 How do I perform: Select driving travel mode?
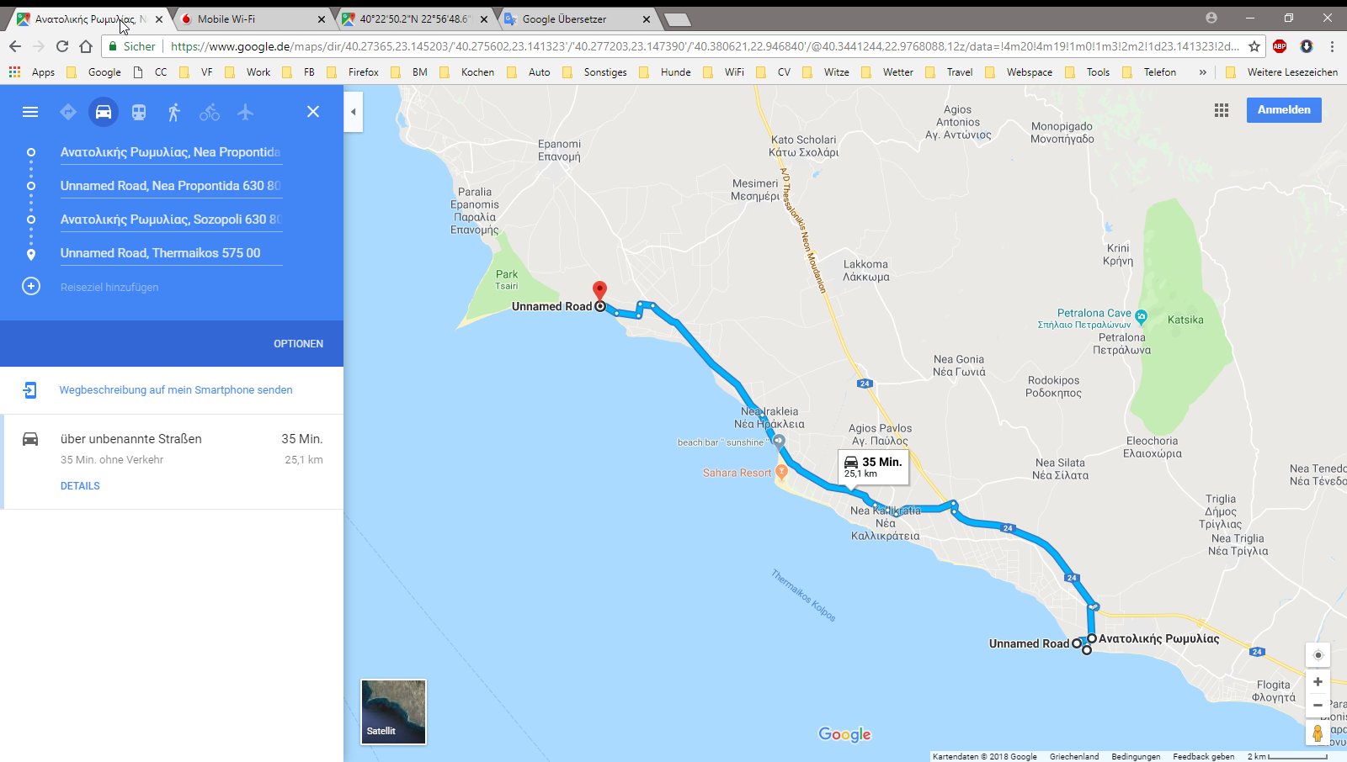click(104, 112)
